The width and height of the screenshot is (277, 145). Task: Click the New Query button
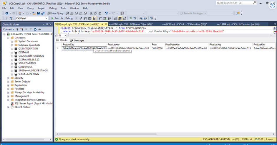[55, 13]
